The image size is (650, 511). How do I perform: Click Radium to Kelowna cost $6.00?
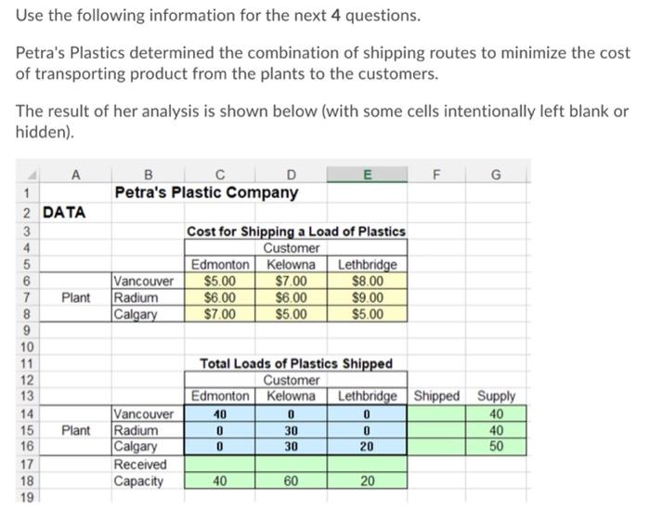coord(291,297)
